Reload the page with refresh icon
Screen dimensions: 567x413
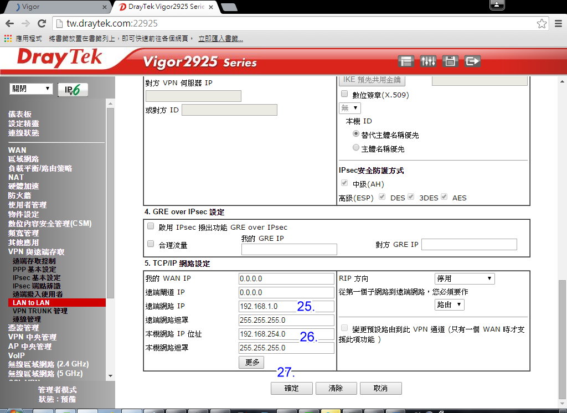42,23
